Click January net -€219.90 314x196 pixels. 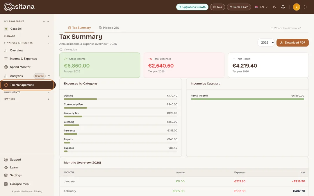298,181
